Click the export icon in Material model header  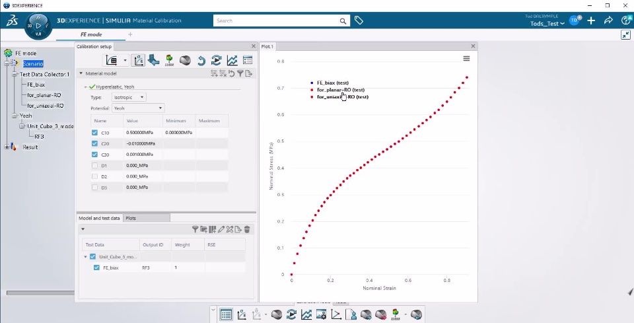click(x=249, y=73)
